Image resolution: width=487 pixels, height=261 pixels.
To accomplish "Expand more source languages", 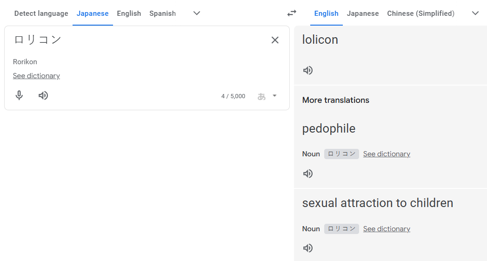I will point(197,13).
